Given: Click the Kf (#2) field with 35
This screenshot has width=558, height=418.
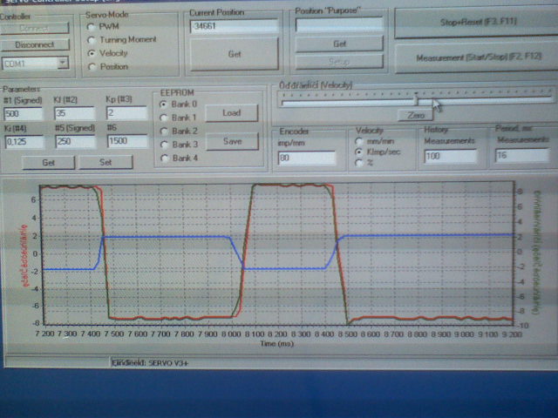Looking at the screenshot, I should click(75, 113).
